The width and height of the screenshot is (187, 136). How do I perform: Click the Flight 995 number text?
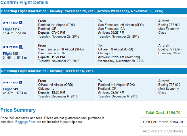pyautogui.click(x=10, y=54)
